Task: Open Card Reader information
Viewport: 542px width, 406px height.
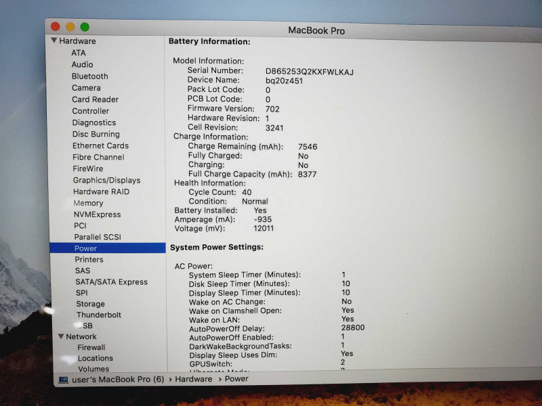Action: pyautogui.click(x=96, y=99)
